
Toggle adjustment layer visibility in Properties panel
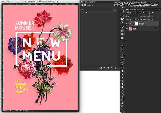[x=112, y=68]
